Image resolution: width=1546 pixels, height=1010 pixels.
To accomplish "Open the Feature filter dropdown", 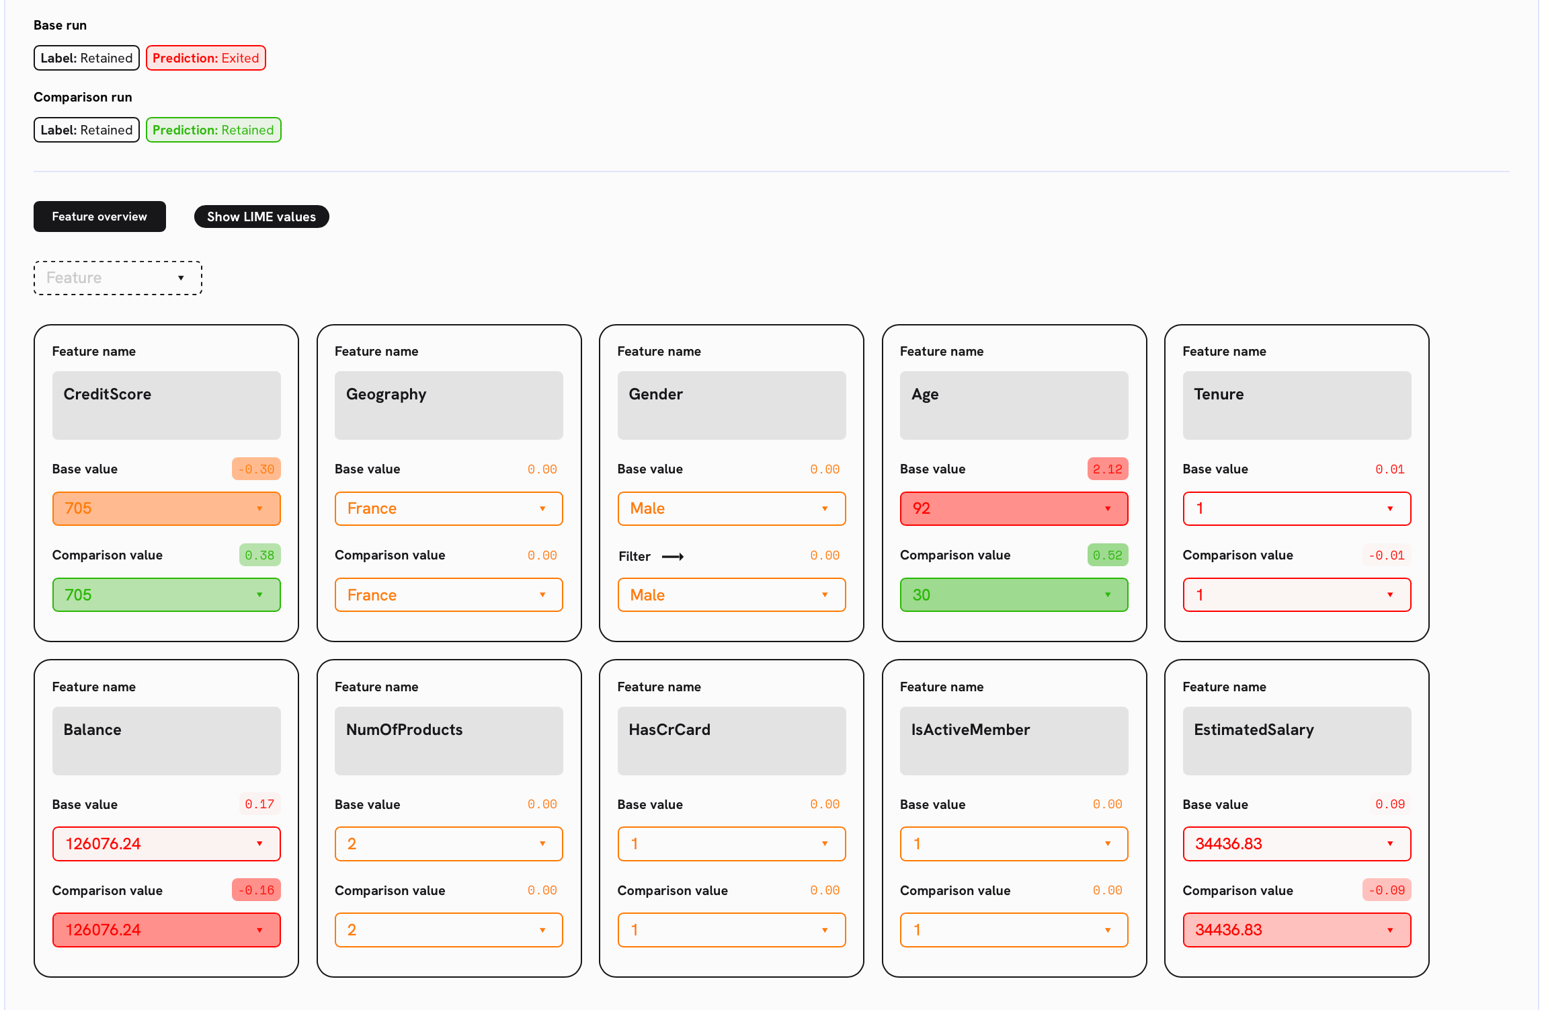I will click(118, 278).
